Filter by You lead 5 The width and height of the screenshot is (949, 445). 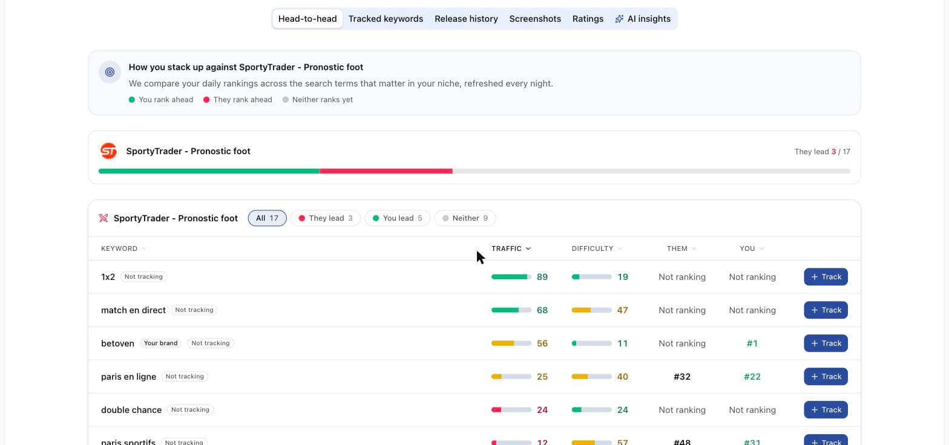coord(398,218)
